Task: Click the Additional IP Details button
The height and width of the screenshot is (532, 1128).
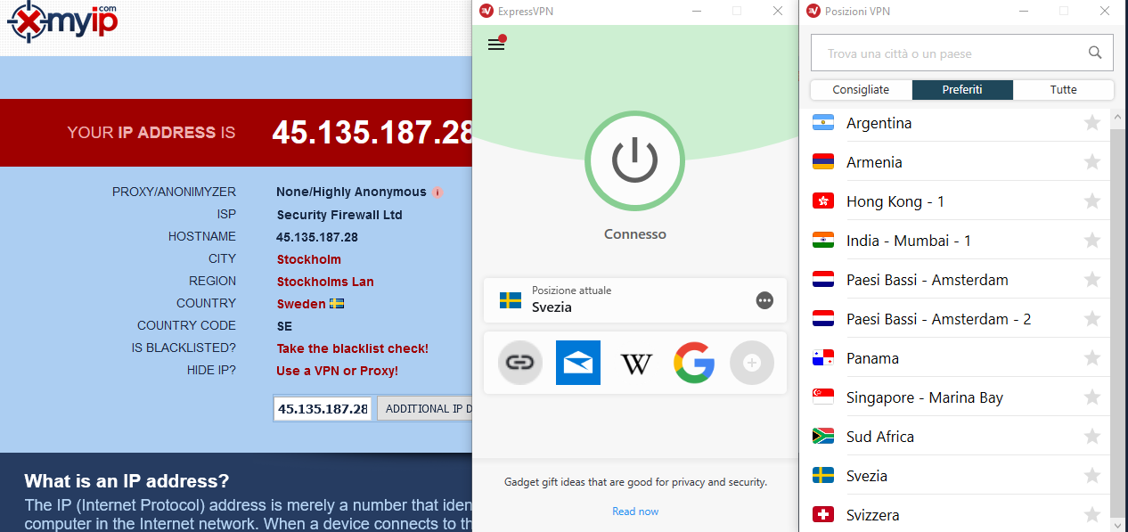Action: click(x=427, y=408)
